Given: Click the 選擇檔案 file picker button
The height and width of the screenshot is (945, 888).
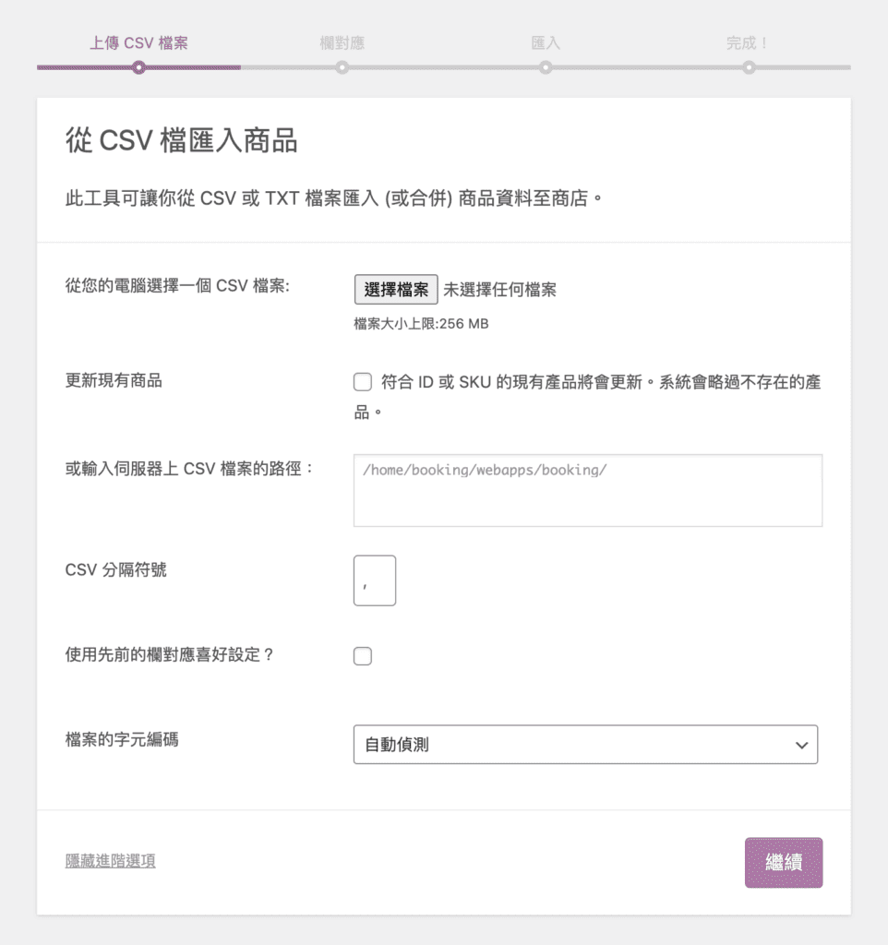Looking at the screenshot, I should [396, 289].
